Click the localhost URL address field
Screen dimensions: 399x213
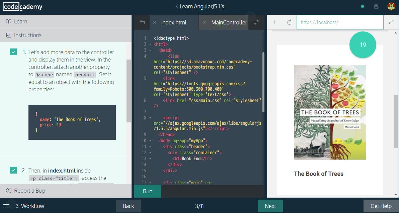pos(340,22)
